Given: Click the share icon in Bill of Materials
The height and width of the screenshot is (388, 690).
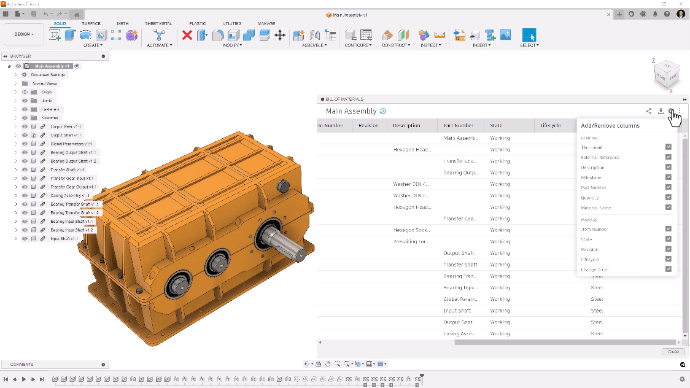Looking at the screenshot, I should coord(649,111).
